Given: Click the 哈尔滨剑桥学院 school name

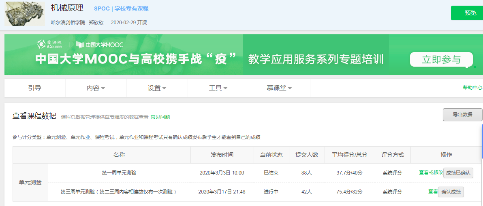Looking at the screenshot, I should (x=68, y=22).
